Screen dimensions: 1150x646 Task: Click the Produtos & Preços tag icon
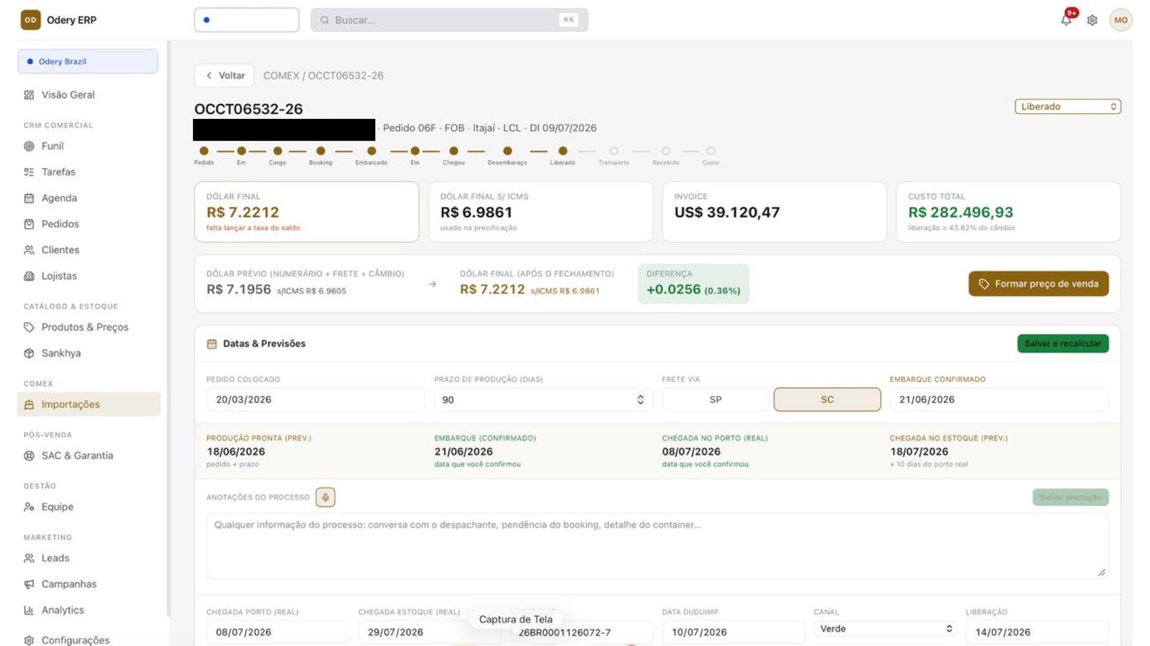[x=29, y=327]
